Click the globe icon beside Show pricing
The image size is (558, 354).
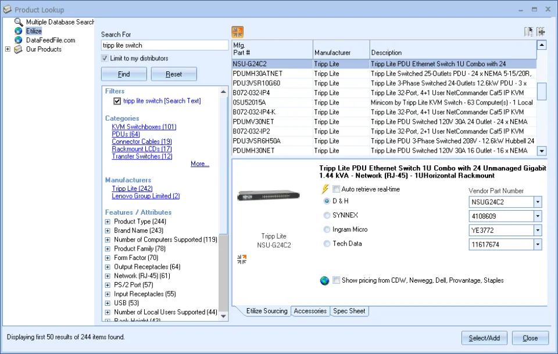pos(324,281)
